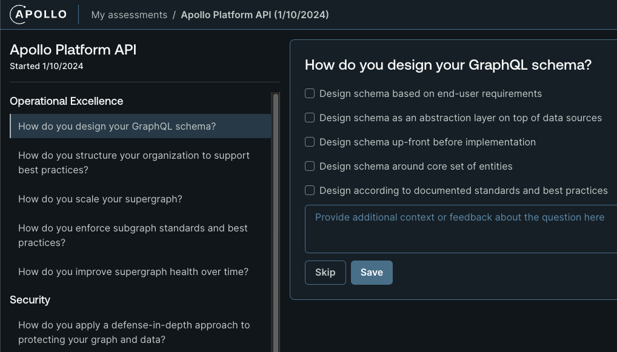Click the additional context feedback text area

point(461,229)
